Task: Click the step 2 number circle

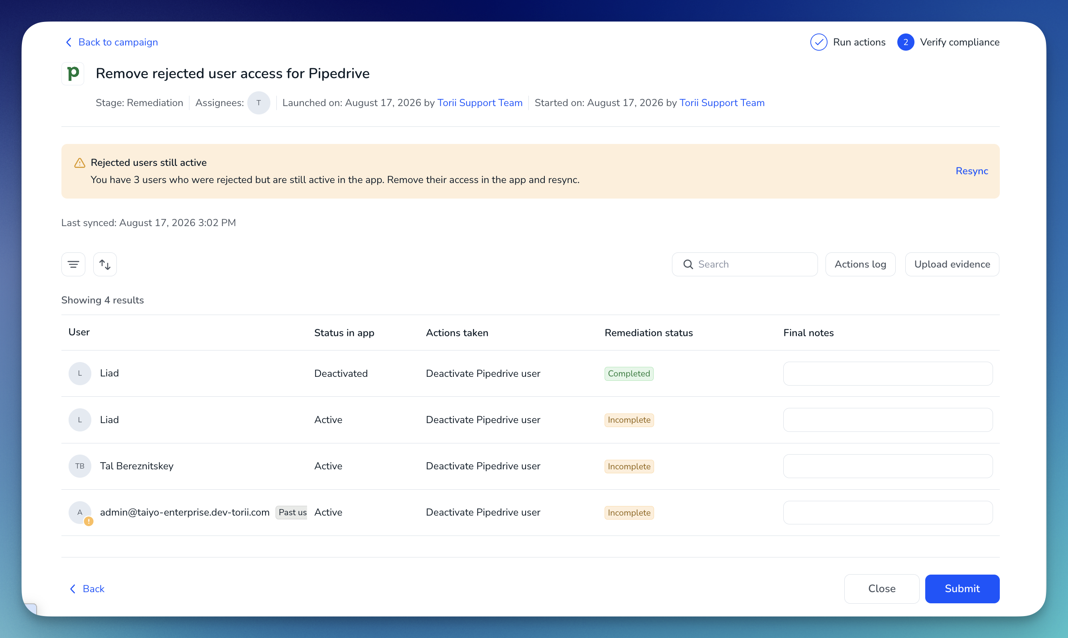Action: click(x=905, y=42)
